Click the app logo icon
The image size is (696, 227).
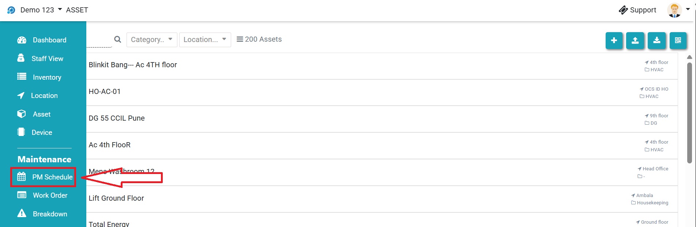point(11,10)
